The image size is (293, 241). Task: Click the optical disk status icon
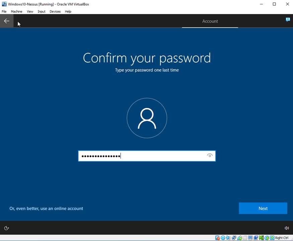point(223,238)
